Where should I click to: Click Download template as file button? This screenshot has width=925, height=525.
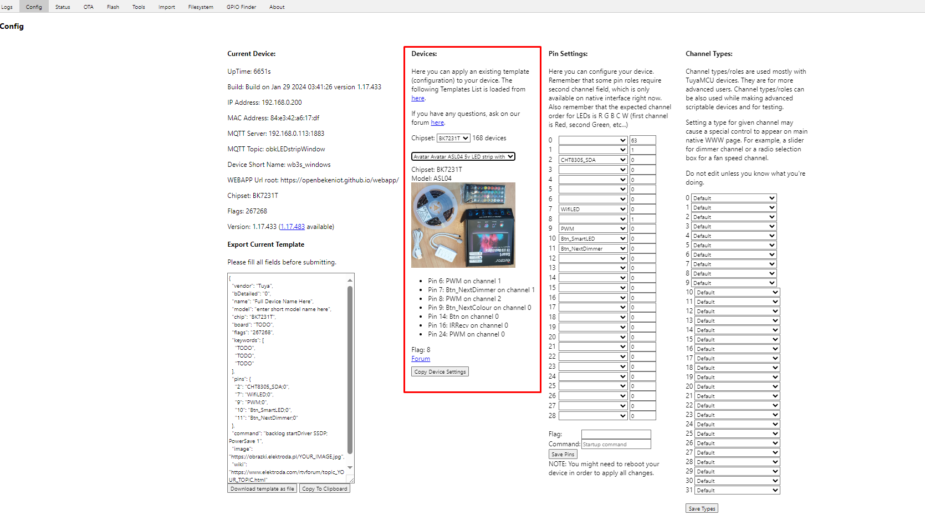pyautogui.click(x=262, y=489)
